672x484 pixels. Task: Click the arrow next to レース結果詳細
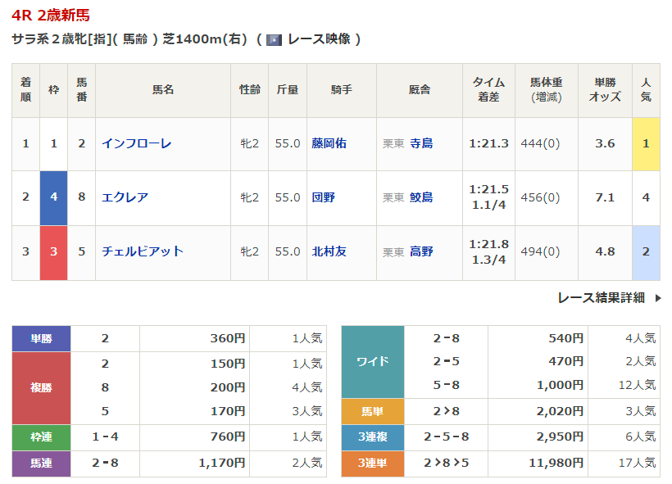click(657, 298)
